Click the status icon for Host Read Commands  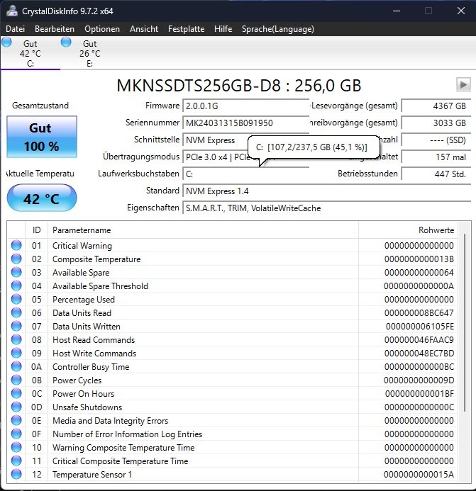coord(16,339)
